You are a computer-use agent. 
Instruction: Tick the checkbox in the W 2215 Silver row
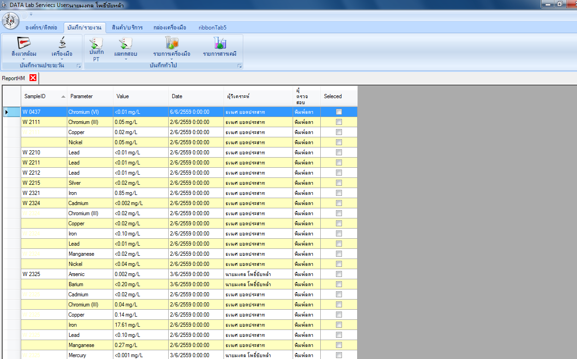(x=339, y=183)
